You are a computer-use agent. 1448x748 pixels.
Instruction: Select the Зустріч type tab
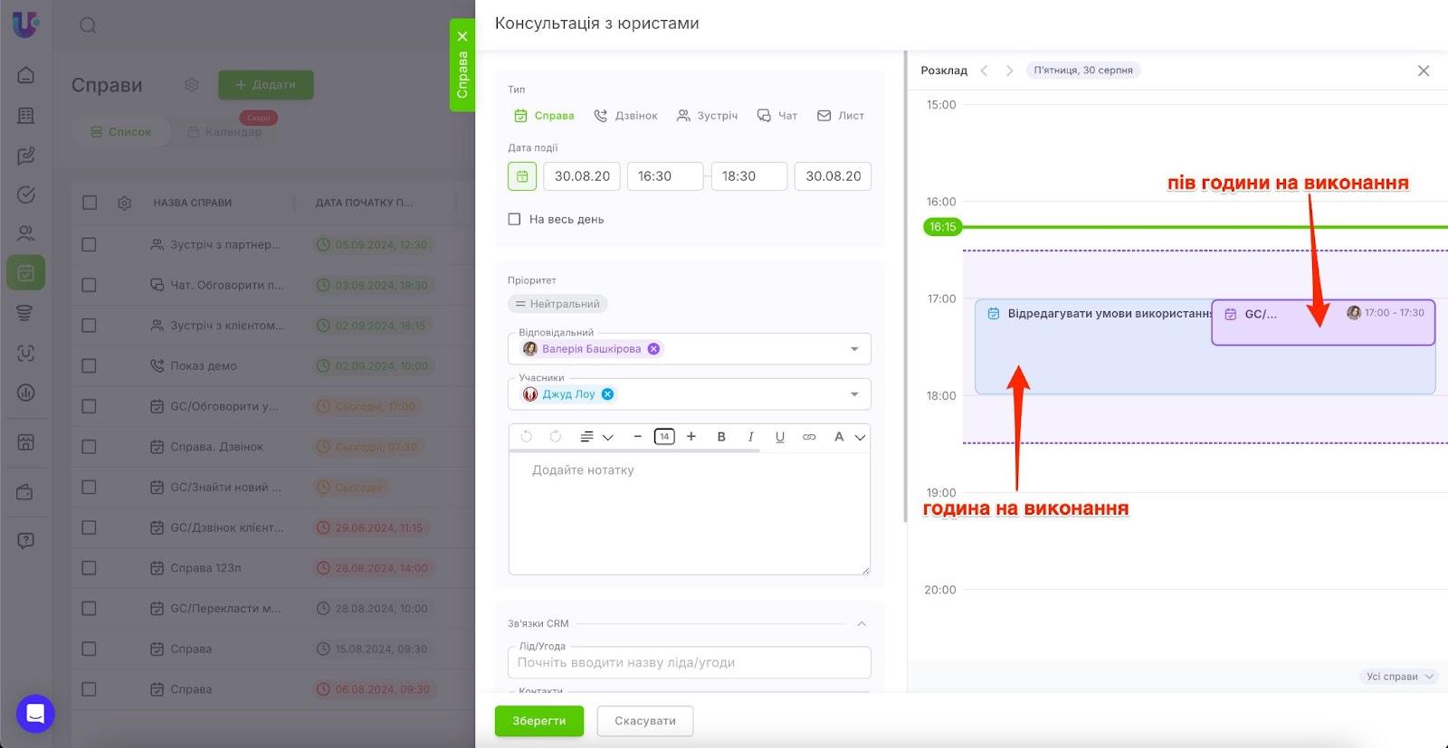[707, 116]
